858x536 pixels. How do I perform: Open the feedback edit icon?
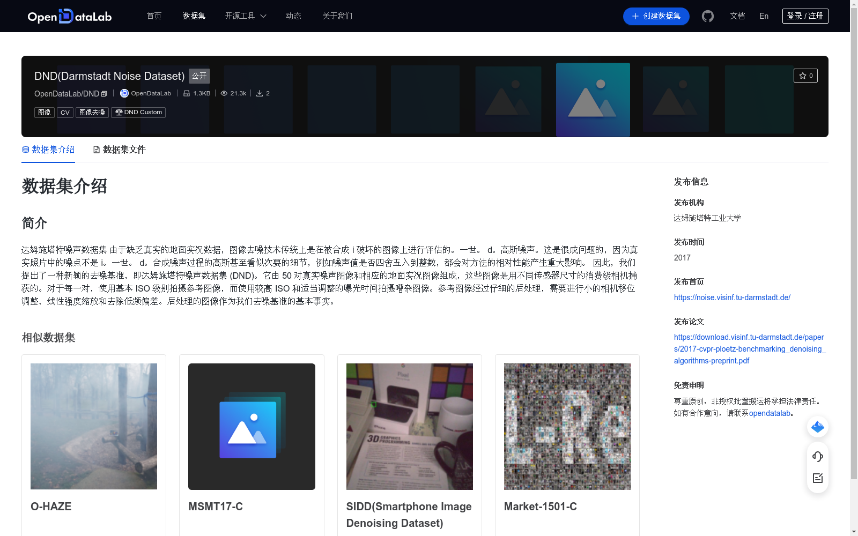click(818, 478)
